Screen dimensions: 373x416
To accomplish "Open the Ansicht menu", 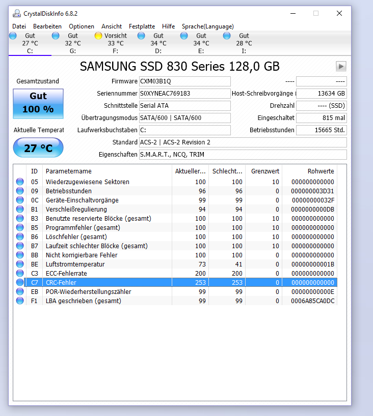I will [112, 26].
